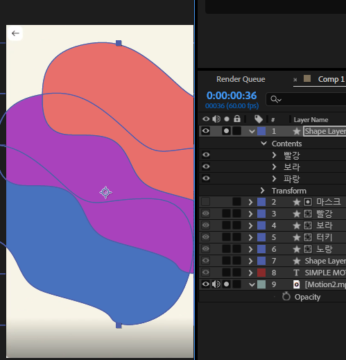Screen dimensions: 346x360
Task: Hide the 빨강 shape group with its eye
Action: (x=206, y=155)
